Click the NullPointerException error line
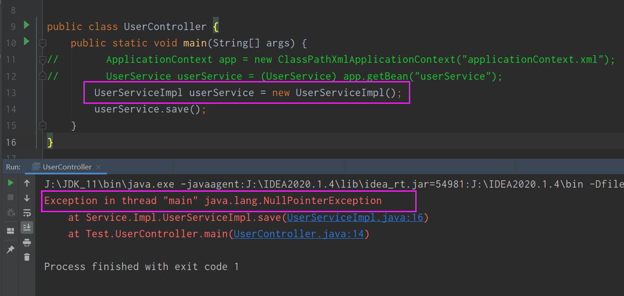The width and height of the screenshot is (624, 296). (x=213, y=201)
